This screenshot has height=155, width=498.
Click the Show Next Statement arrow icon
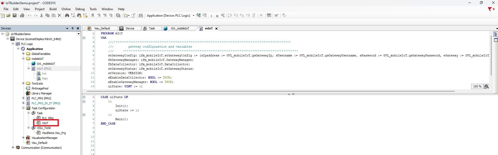click(261, 15)
